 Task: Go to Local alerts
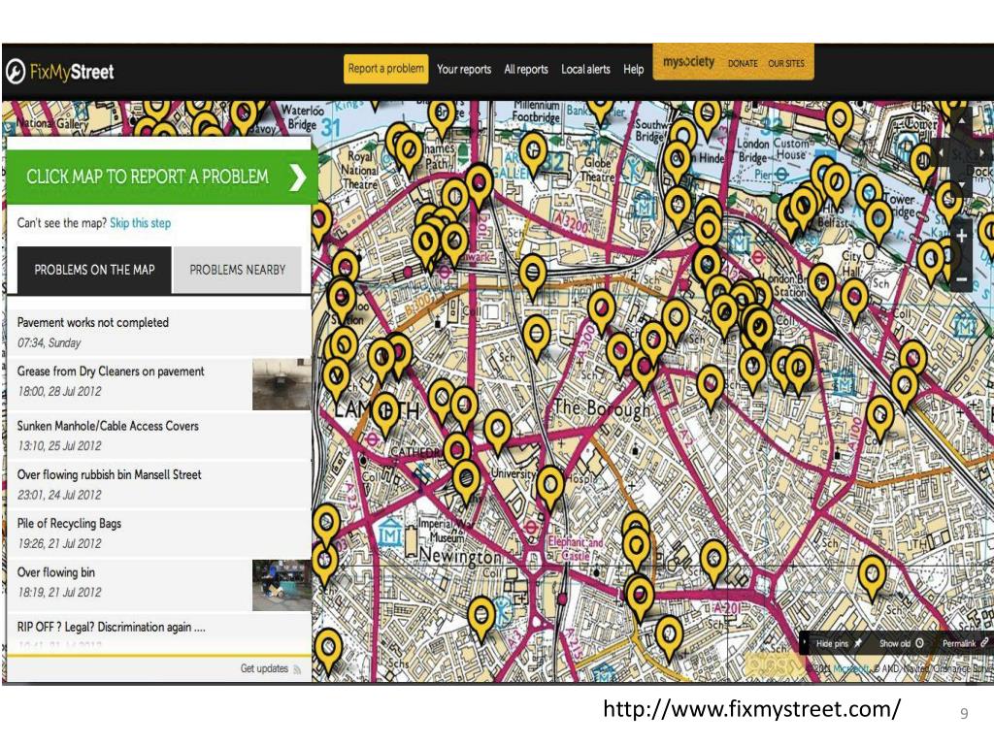[x=585, y=69]
